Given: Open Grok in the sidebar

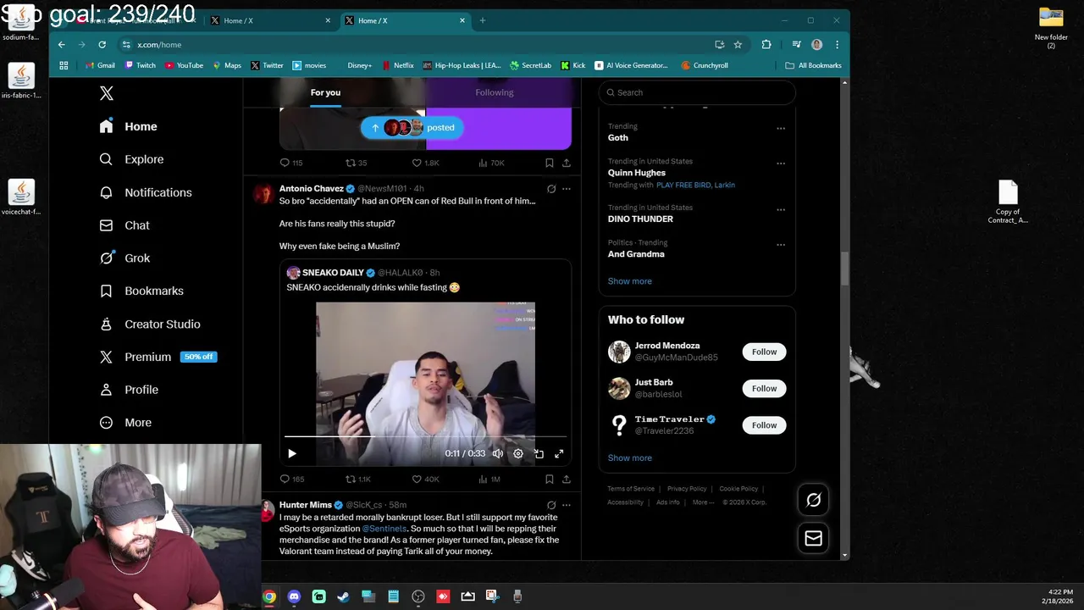Looking at the screenshot, I should 124,258.
